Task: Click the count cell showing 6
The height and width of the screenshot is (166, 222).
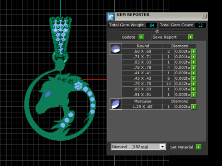Action: [x=168, y=78]
